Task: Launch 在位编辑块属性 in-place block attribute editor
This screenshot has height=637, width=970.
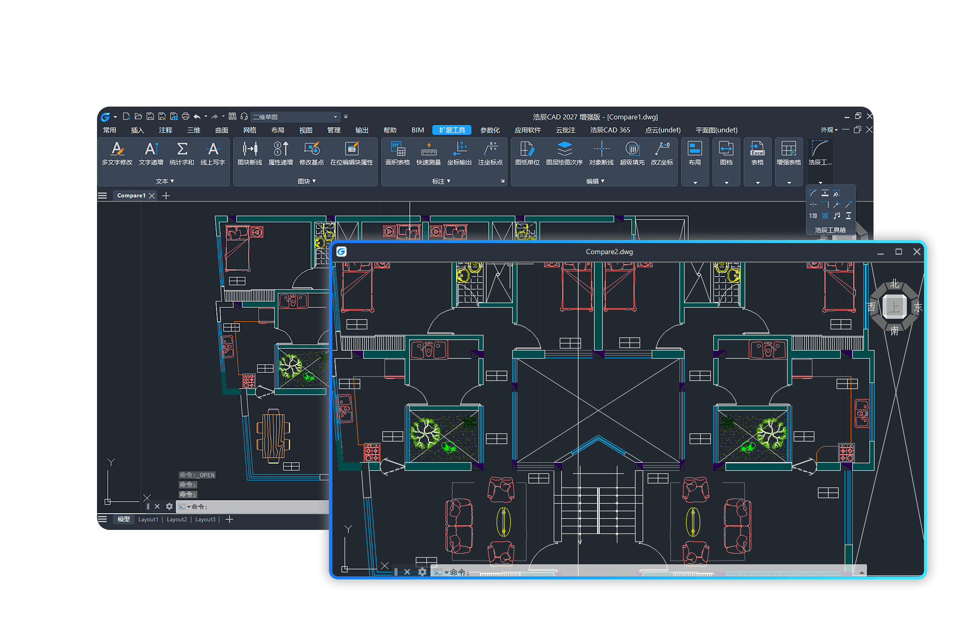Action: click(x=352, y=154)
